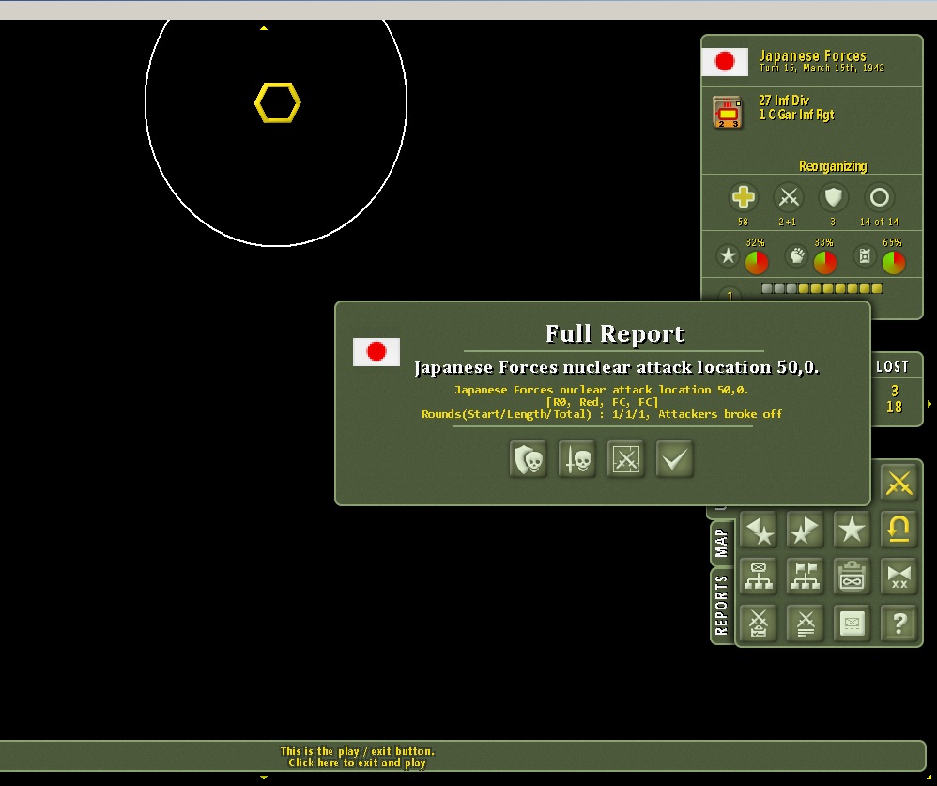Image resolution: width=937 pixels, height=786 pixels.
Task: Click the yellow undo arrow icon
Action: coord(899,530)
